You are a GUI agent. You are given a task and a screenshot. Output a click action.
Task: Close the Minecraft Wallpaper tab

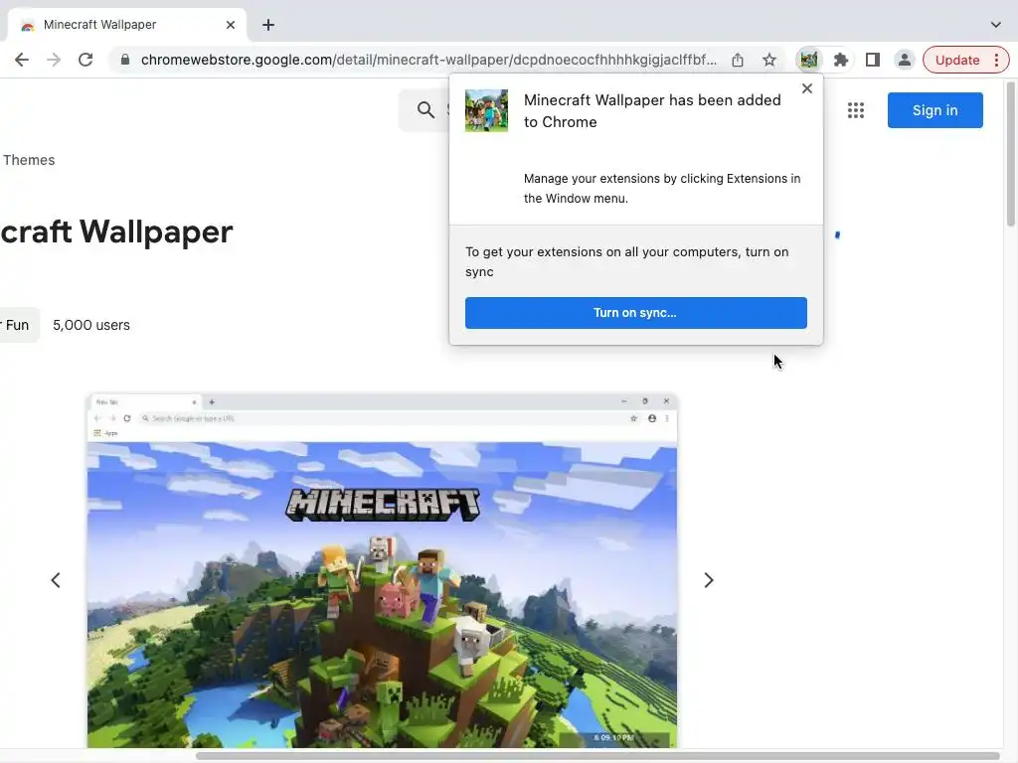pyautogui.click(x=231, y=25)
